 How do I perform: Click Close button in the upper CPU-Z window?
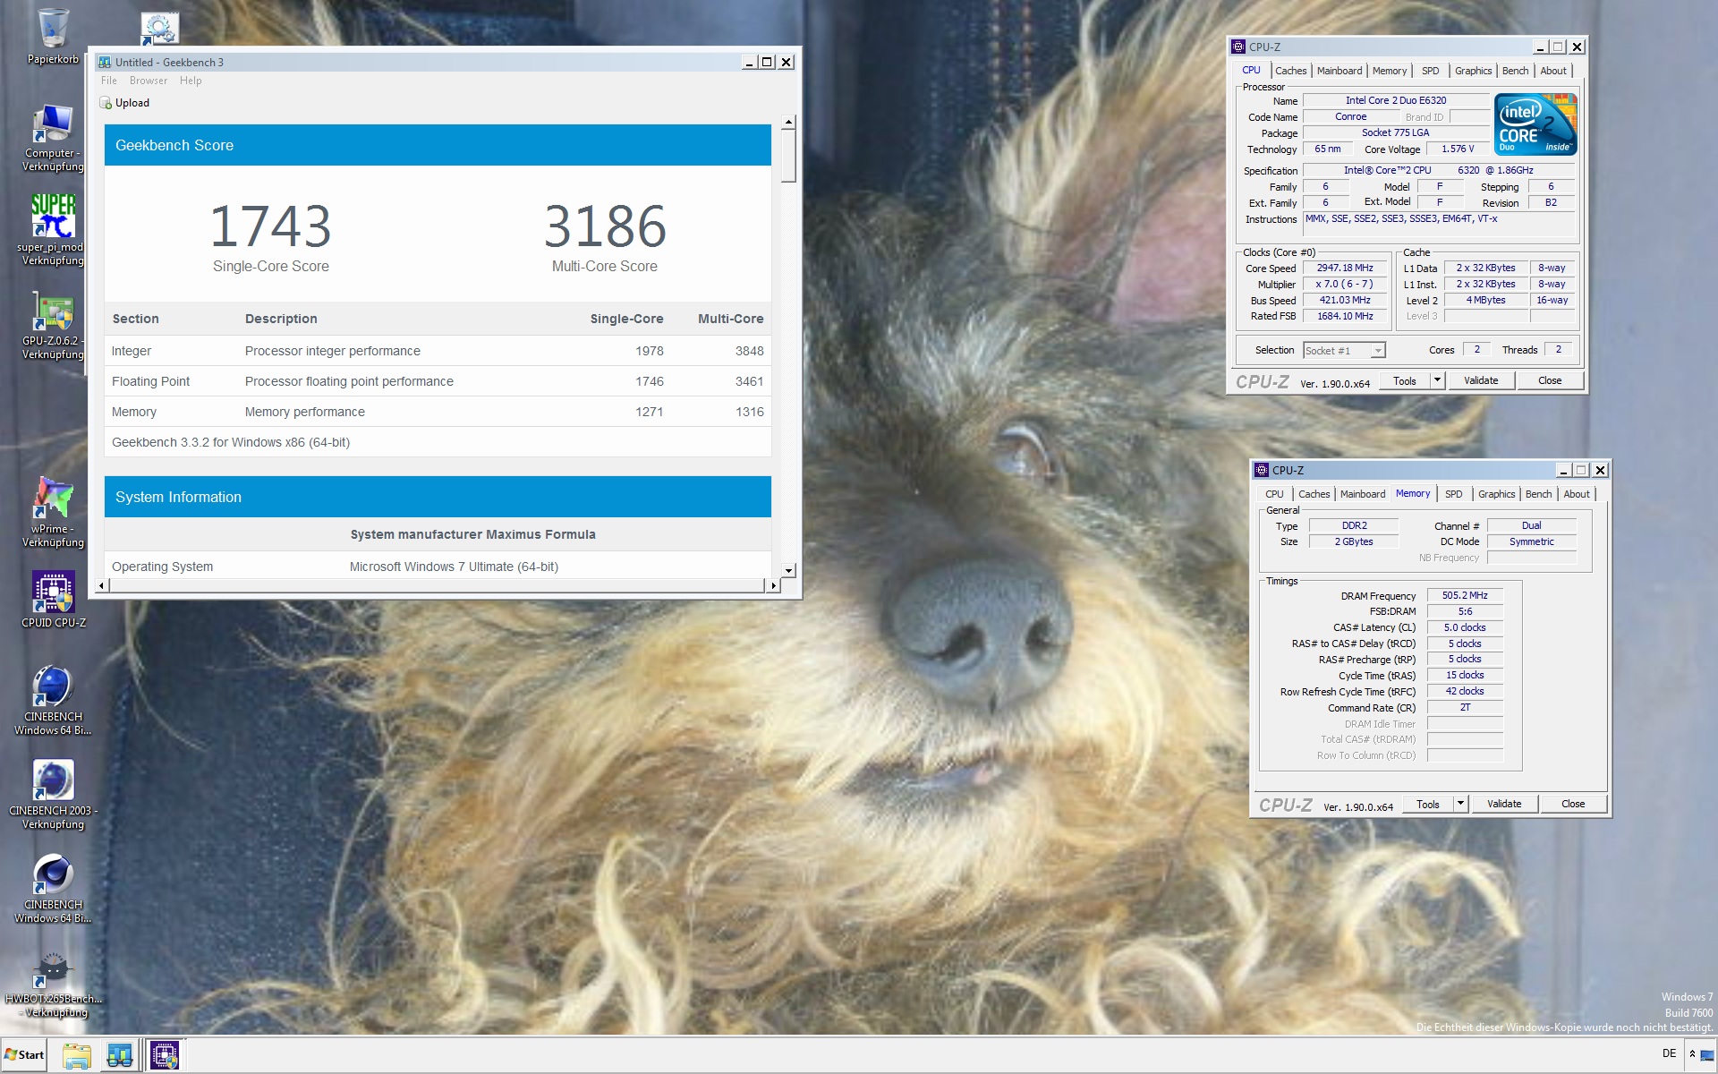pos(1550,380)
